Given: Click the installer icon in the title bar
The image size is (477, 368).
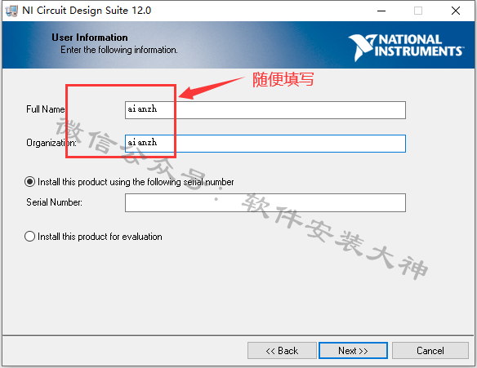Looking at the screenshot, I should 11,11.
